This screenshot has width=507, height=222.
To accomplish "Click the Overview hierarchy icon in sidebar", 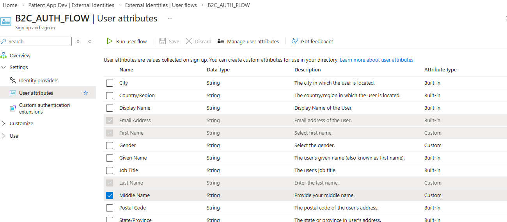I will click(x=4, y=55).
